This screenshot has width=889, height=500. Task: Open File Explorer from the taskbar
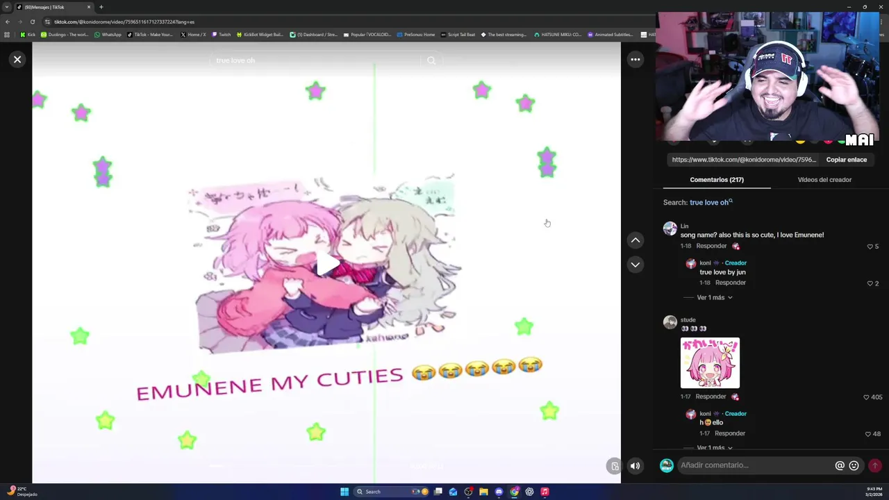click(483, 492)
